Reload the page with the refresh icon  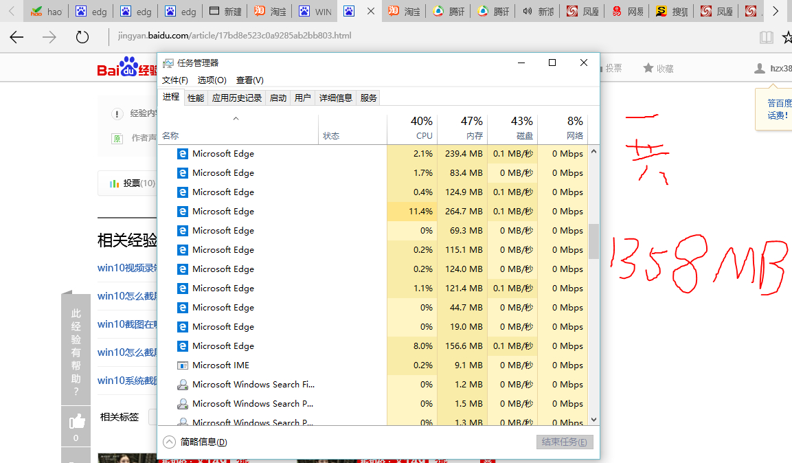(x=82, y=37)
